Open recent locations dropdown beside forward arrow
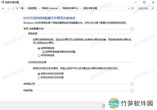 13,8
